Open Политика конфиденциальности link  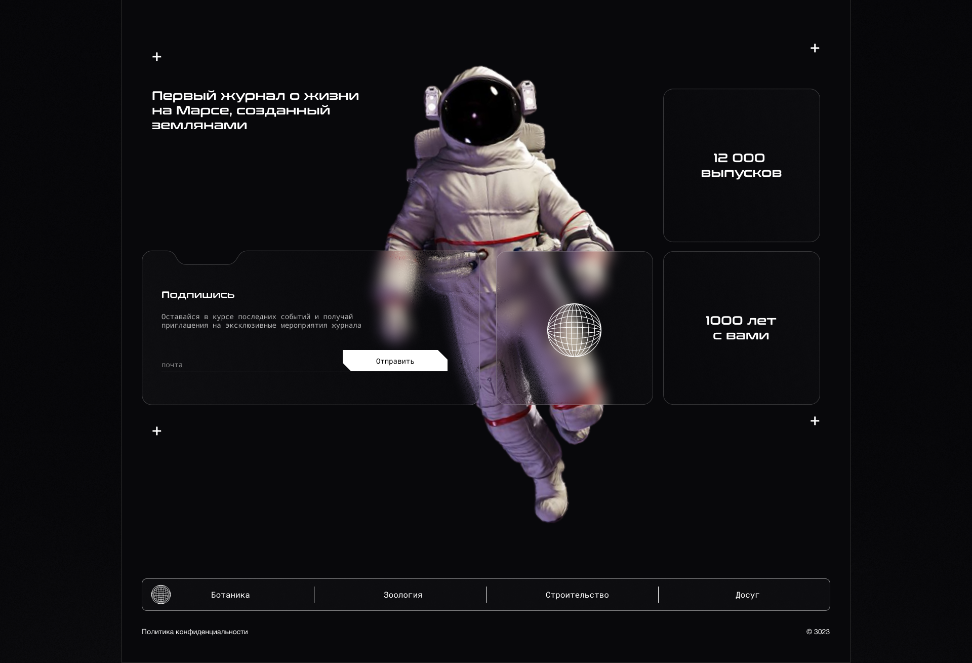pos(195,632)
